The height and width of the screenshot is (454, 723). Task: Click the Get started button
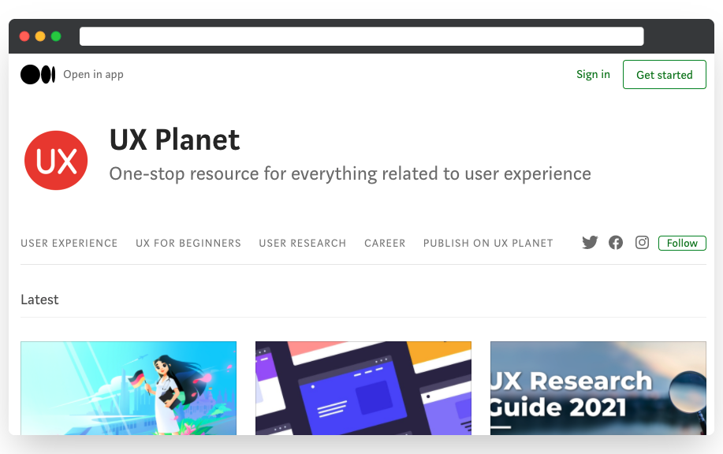pos(665,75)
